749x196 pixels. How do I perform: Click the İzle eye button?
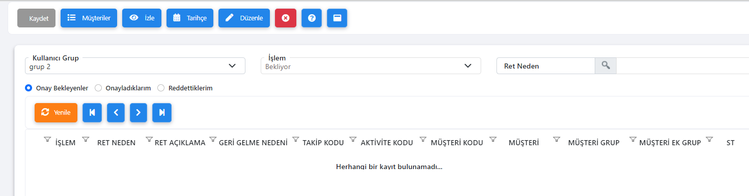[x=142, y=18]
